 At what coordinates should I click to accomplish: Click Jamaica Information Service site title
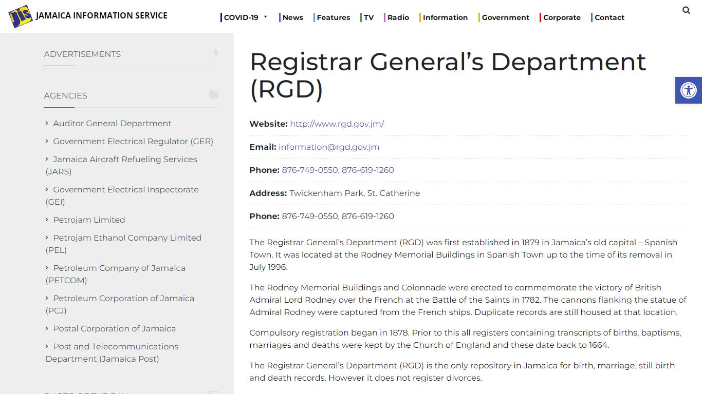[x=101, y=15]
